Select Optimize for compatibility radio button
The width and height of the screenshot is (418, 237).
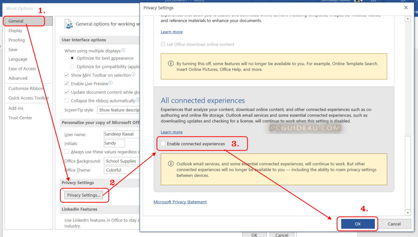pos(72,66)
